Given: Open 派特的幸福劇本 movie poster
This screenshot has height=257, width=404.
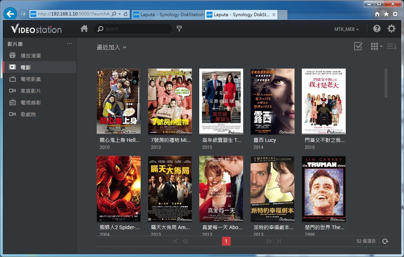Looking at the screenshot, I should coord(272,189).
